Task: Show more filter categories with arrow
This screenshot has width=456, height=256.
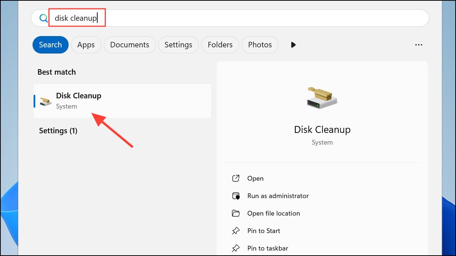Action: point(293,45)
